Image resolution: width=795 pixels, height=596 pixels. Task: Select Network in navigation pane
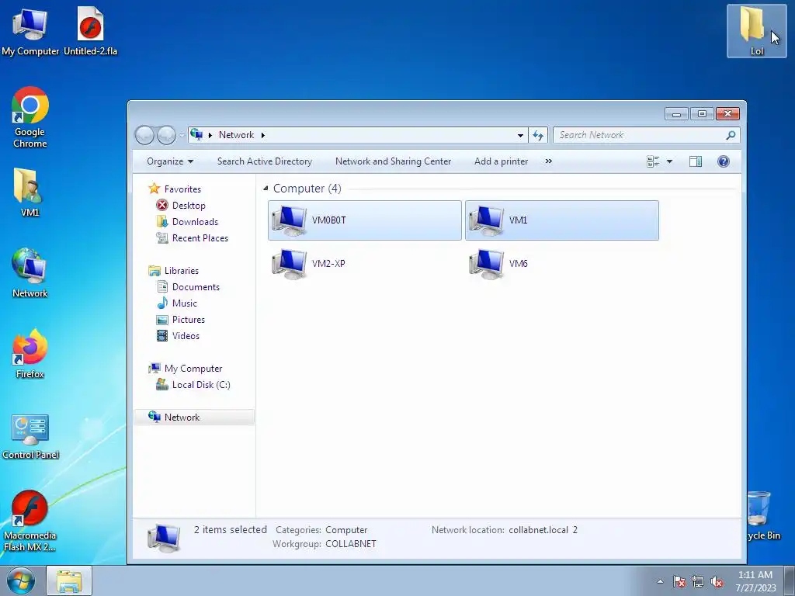(x=194, y=417)
